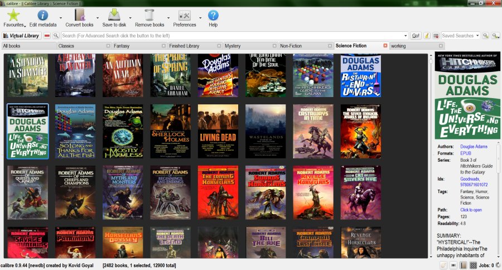This screenshot has height=270, width=502.
Task: Expand the Remove books dropdown arrow
Action: tap(168, 17)
